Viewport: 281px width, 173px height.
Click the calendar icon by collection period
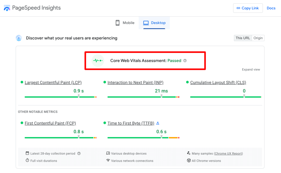click(x=27, y=153)
